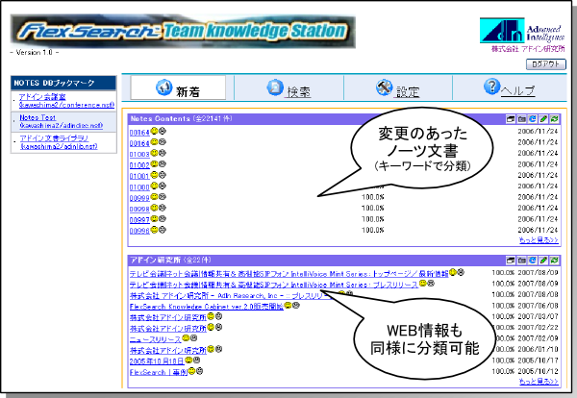
Task: Click the folder icon in アドイン研究所 panel header
Action: tap(521, 261)
